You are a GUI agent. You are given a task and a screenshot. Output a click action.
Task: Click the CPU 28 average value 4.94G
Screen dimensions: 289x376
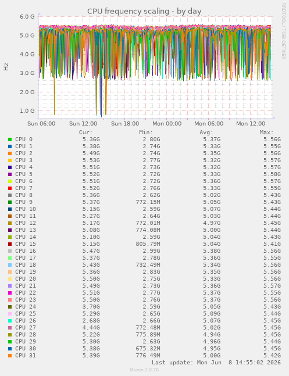(212, 335)
